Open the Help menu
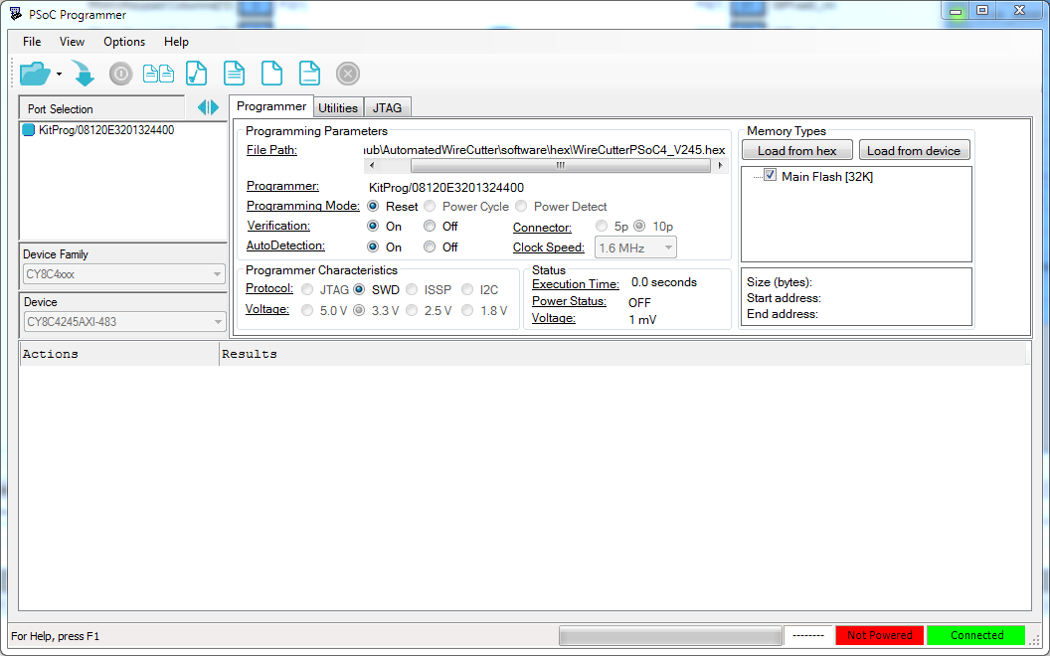The height and width of the screenshot is (656, 1050). (176, 42)
